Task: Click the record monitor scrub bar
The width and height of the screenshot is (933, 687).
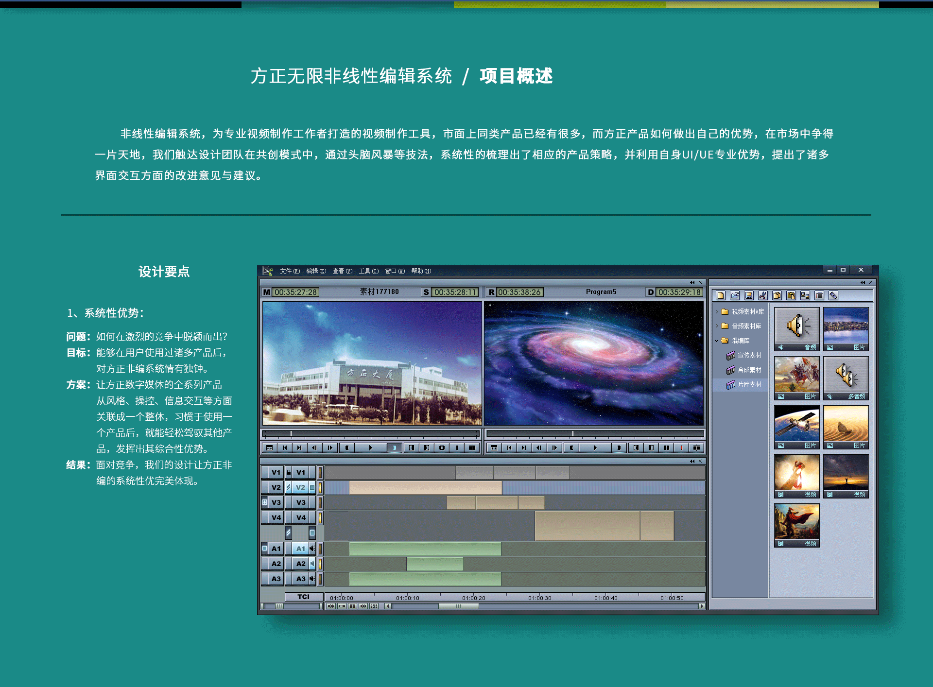Action: coord(595,433)
